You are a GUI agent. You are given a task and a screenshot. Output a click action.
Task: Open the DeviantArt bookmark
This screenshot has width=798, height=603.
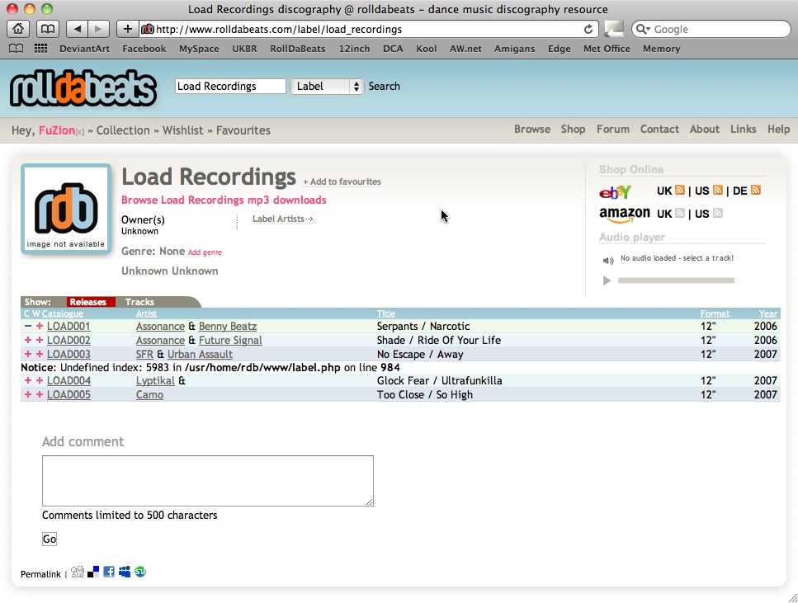84,49
